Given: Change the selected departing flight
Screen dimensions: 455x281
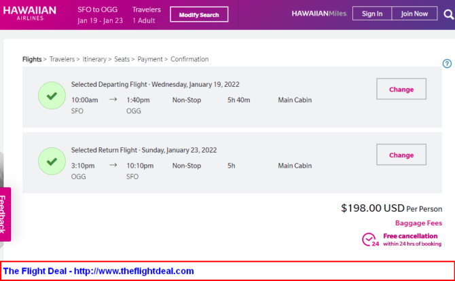Looking at the screenshot, I should 401,89.
